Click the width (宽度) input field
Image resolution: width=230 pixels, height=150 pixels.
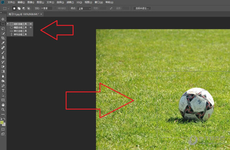click(103, 8)
